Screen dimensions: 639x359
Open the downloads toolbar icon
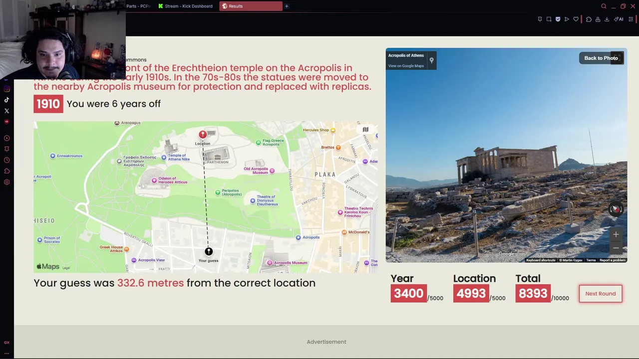[607, 19]
